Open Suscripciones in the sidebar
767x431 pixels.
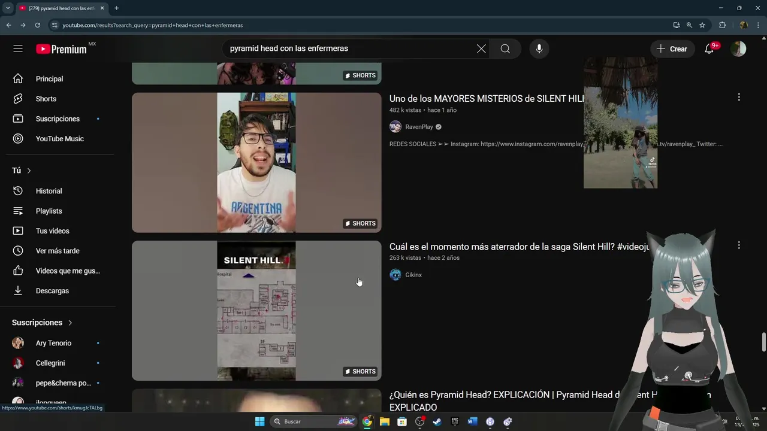tap(57, 119)
